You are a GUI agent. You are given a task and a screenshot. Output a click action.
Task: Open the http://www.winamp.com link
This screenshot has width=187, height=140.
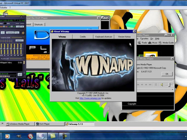point(90,98)
